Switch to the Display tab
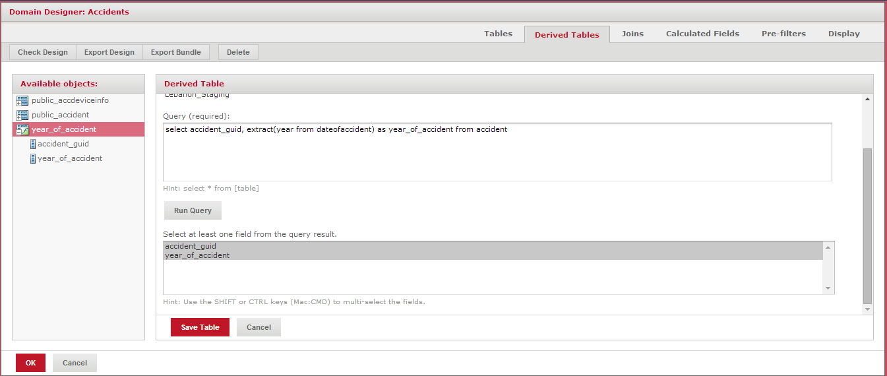The width and height of the screenshot is (887, 376). pos(843,34)
